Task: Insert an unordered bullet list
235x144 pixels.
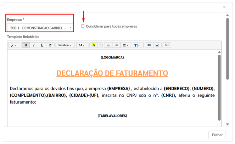Action: pyautogui.click(x=116, y=45)
